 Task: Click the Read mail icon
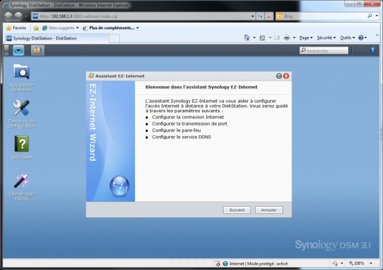276,38
